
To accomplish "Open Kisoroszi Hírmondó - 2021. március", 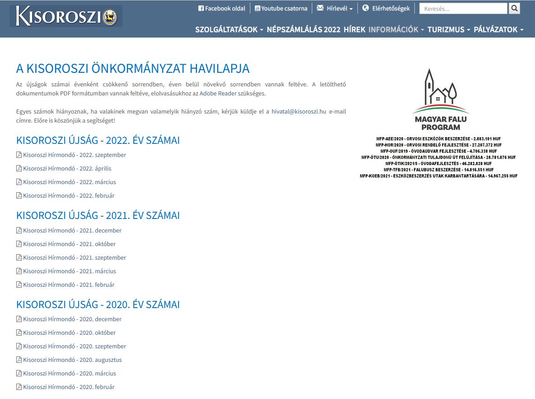I will click(x=70, y=271).
